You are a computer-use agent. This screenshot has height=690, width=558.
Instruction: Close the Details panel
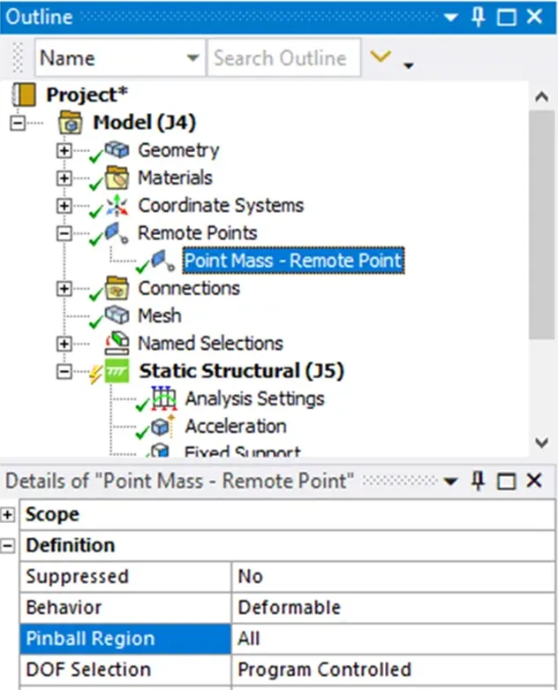click(534, 481)
